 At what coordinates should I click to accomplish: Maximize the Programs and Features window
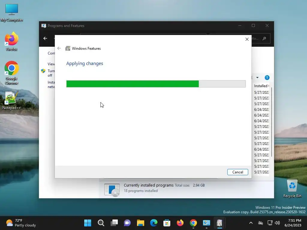click(x=253, y=26)
